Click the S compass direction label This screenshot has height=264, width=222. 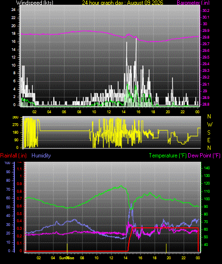click(x=209, y=133)
